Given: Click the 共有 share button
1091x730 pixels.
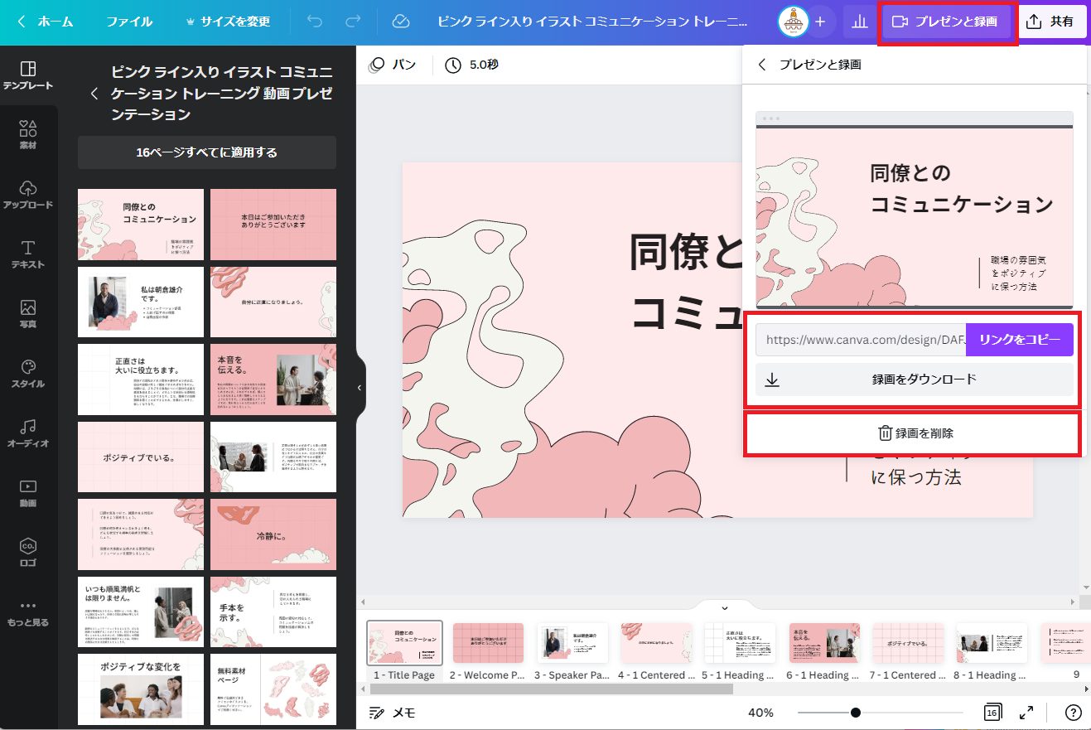Looking at the screenshot, I should click(x=1051, y=22).
